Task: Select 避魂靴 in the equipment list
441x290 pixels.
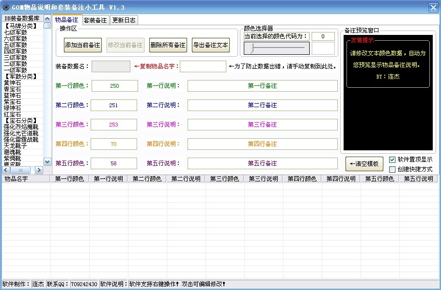Action: (13, 152)
